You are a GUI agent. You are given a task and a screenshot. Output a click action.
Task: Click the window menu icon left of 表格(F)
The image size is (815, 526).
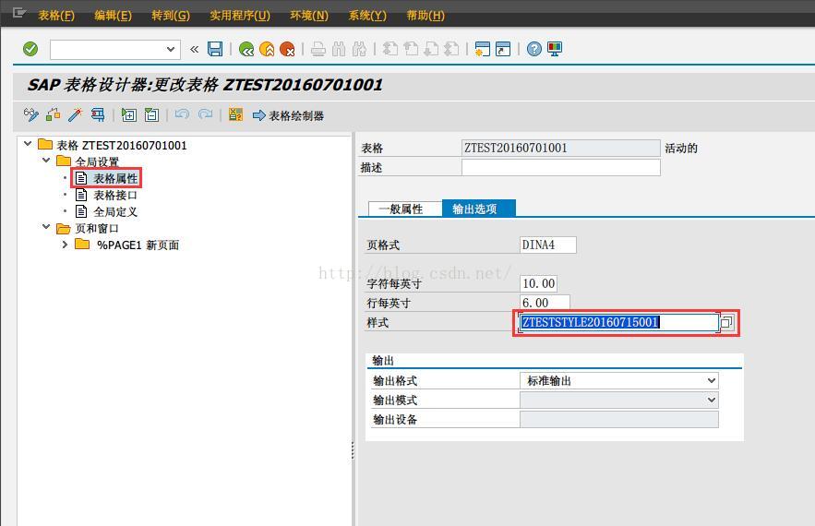click(x=19, y=13)
